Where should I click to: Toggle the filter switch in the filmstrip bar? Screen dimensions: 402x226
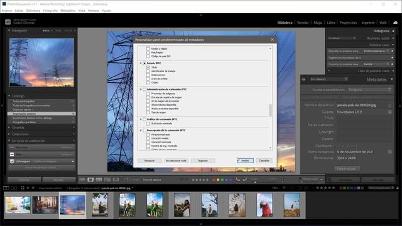(398, 188)
